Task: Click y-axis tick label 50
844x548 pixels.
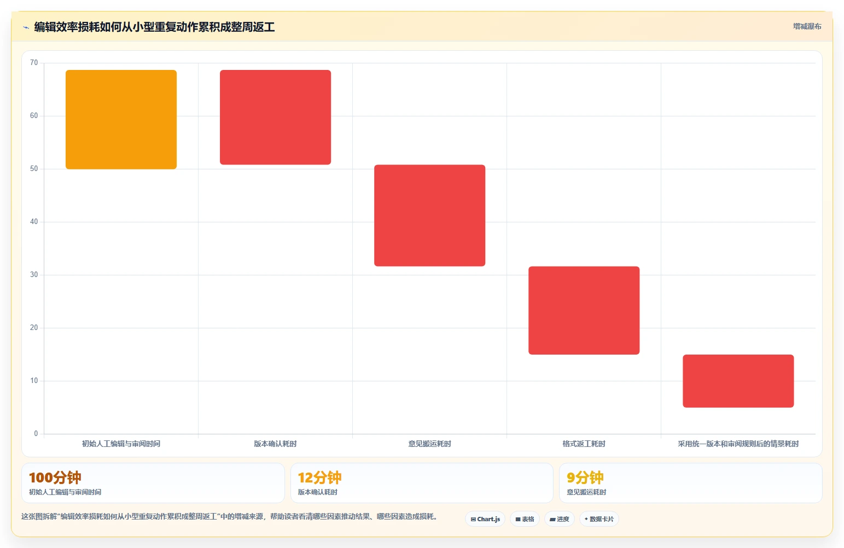Action: coord(34,169)
